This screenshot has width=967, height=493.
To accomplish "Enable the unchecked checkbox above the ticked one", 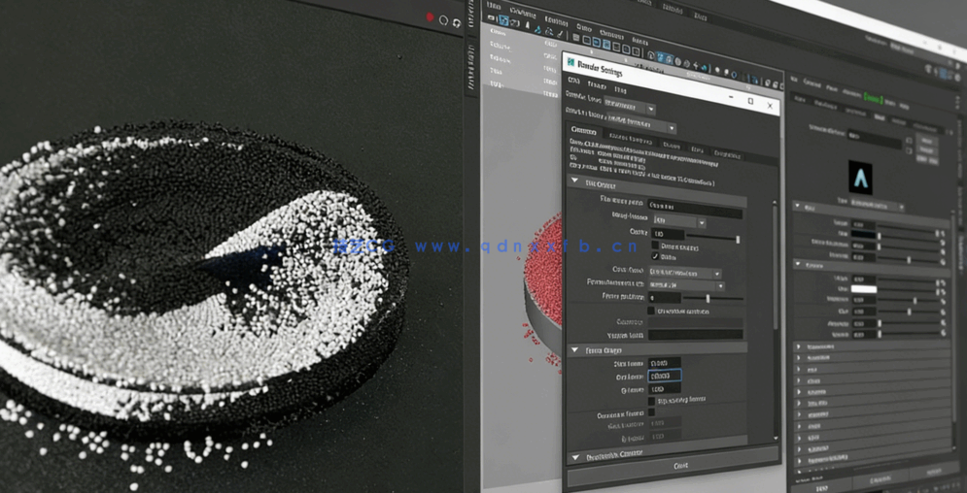I will 653,246.
